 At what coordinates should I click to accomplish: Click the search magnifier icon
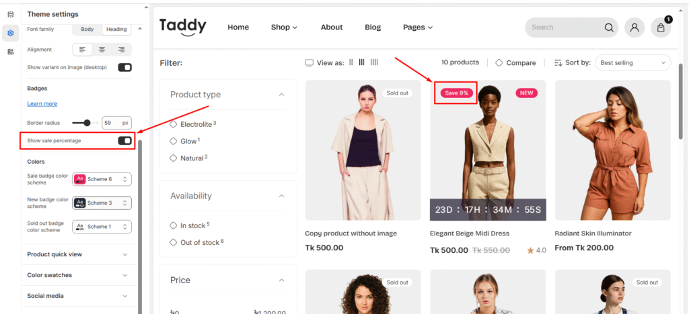[x=609, y=28]
